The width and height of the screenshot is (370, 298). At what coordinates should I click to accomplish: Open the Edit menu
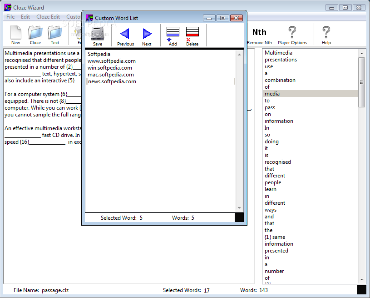pos(25,17)
